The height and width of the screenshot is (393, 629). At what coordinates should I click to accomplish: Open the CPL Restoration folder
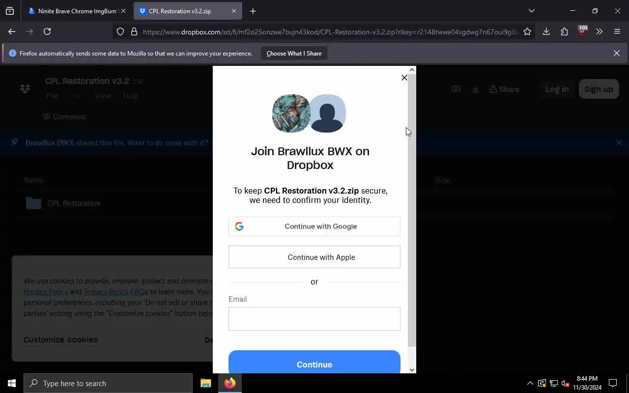[73, 203]
